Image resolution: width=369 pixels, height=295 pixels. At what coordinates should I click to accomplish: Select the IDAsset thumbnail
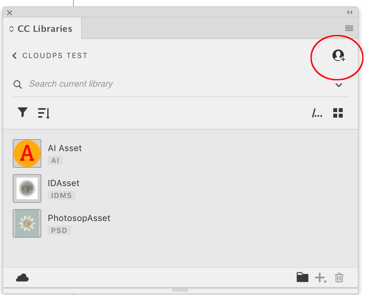[x=27, y=188]
